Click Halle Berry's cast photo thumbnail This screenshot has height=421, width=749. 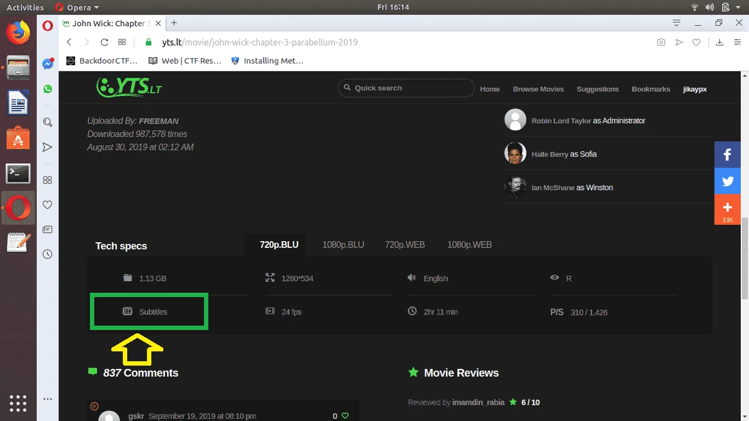pos(515,153)
